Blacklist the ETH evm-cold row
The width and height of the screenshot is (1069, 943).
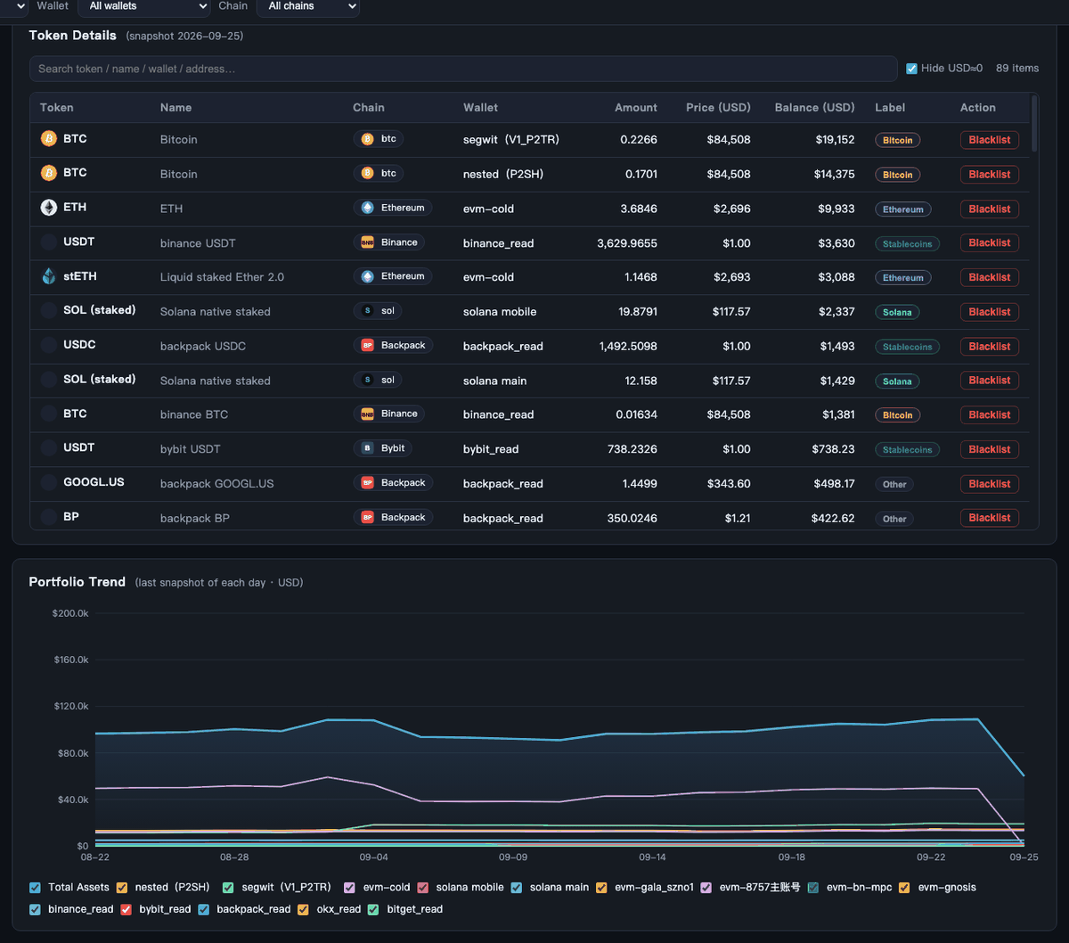pyautogui.click(x=990, y=209)
